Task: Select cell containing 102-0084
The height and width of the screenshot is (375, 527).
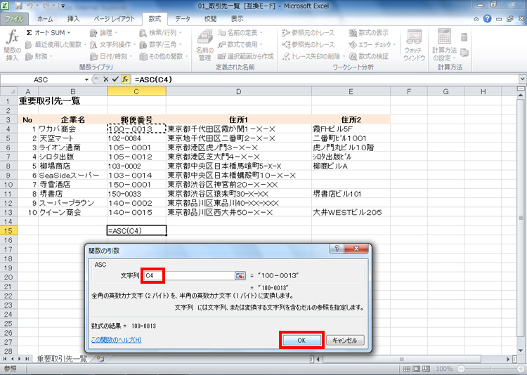Action: click(136, 138)
